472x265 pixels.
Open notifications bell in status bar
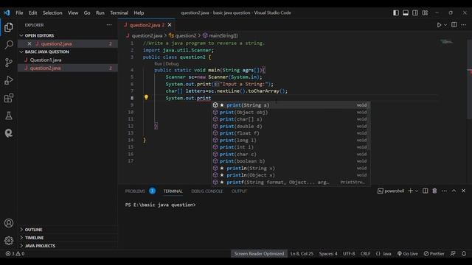[464, 253]
